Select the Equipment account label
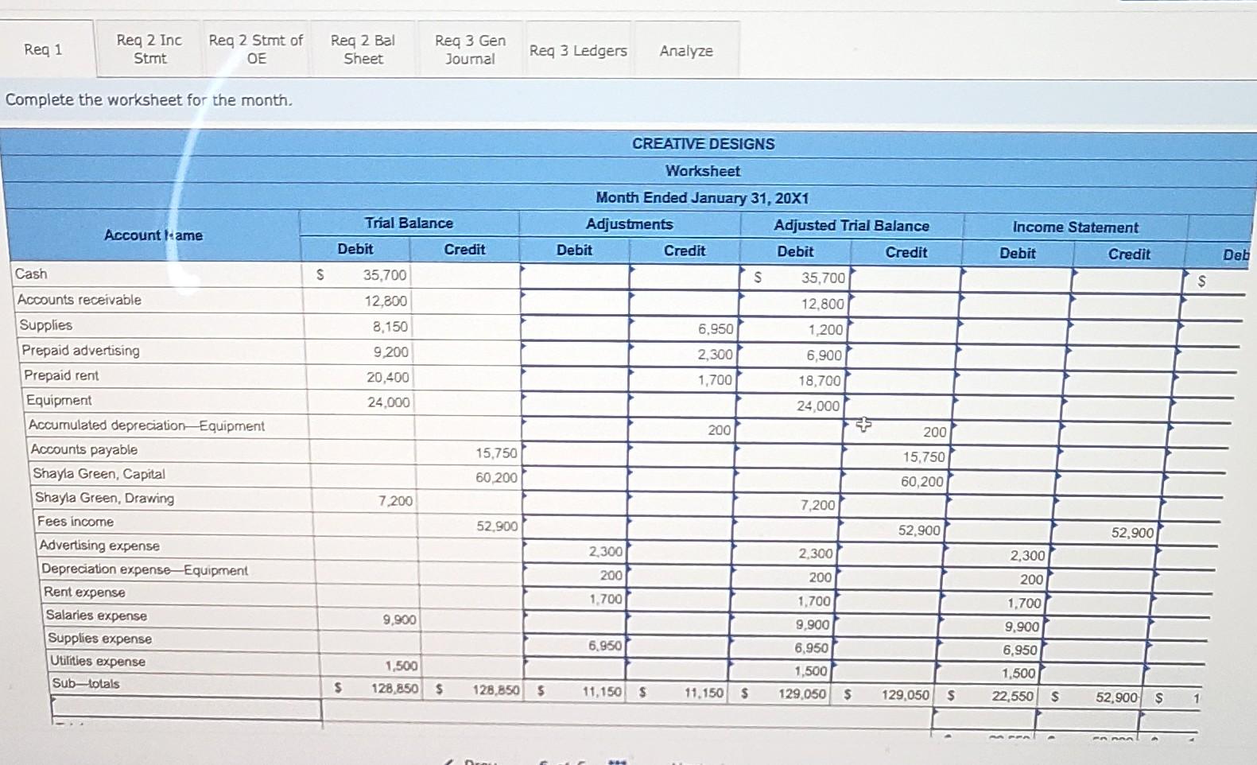Viewport: 1257px width, 765px height. (x=59, y=400)
